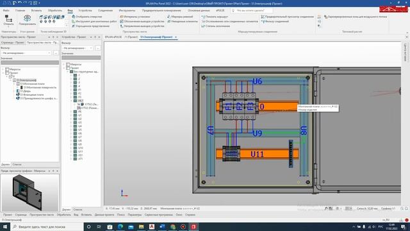Click Показать маршрут
410x231 pixels.
click(x=215, y=17)
